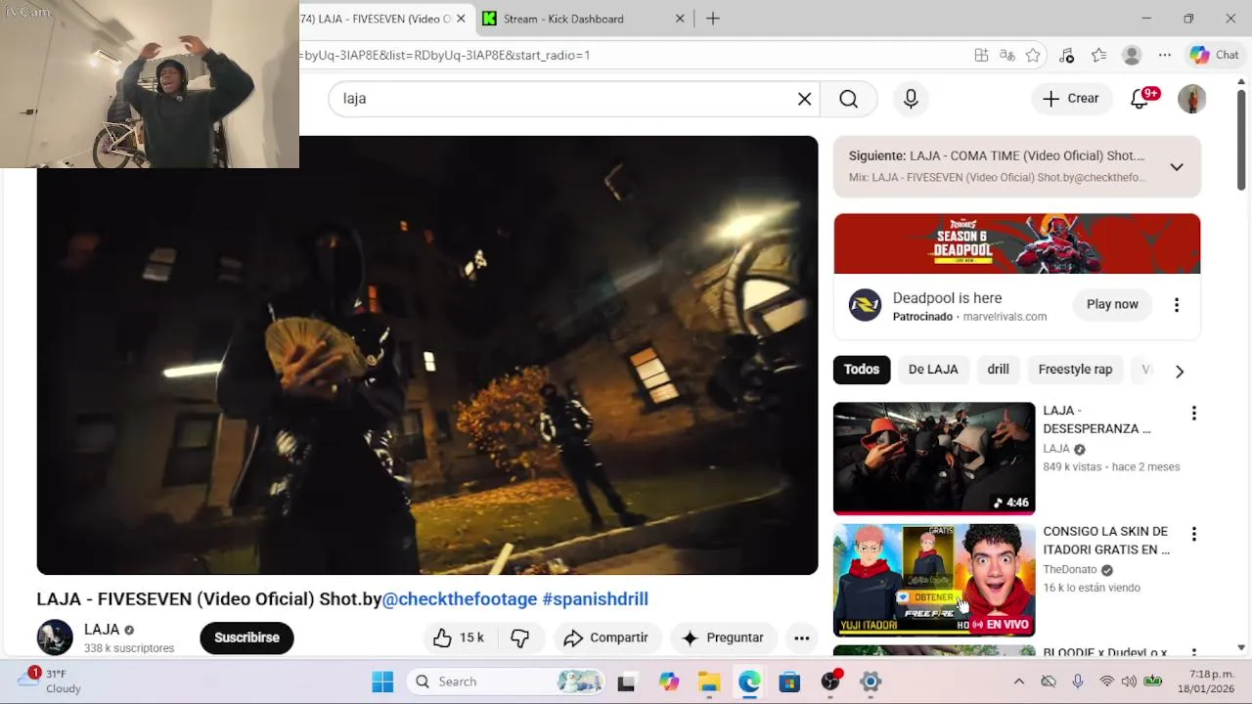
Task: Open LAJA - DESESPERANZA video thumbnail
Action: (934, 458)
